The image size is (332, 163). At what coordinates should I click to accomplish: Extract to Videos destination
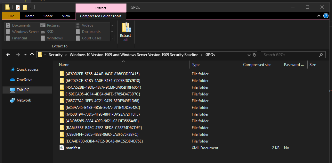click(85, 25)
